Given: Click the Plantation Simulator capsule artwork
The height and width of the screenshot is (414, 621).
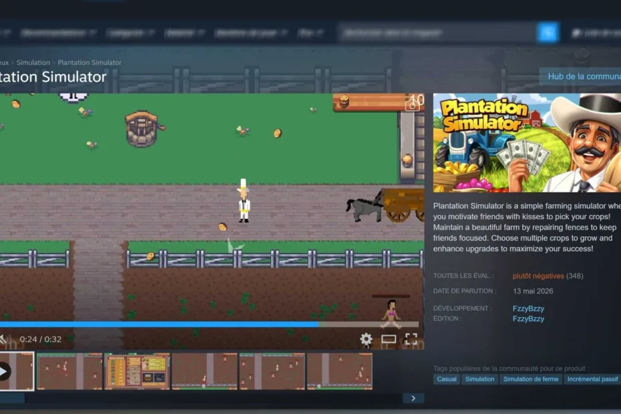Looking at the screenshot, I should pos(527,143).
